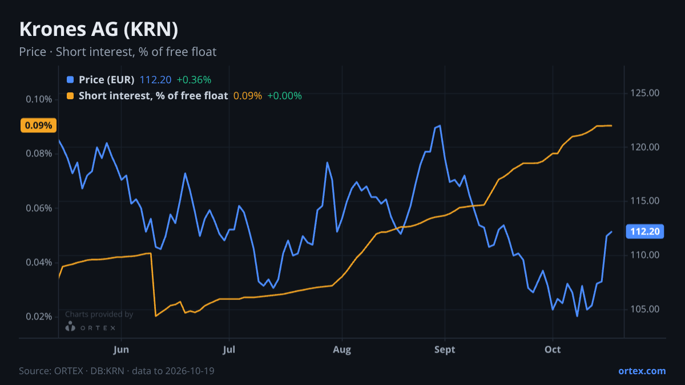Click the +0.00% short interest change
This screenshot has height=385, width=685.
pos(284,96)
